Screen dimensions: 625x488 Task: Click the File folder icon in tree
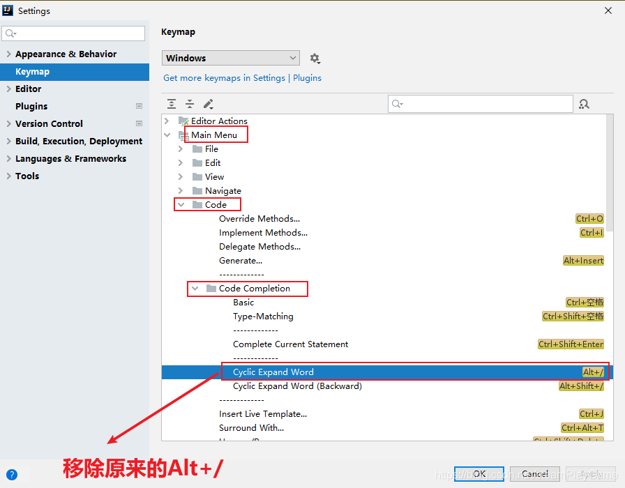[x=197, y=149]
